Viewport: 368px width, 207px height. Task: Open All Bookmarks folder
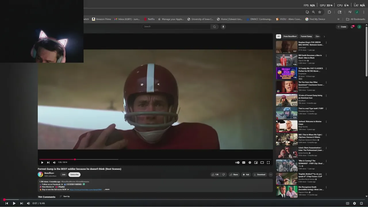[356, 19]
